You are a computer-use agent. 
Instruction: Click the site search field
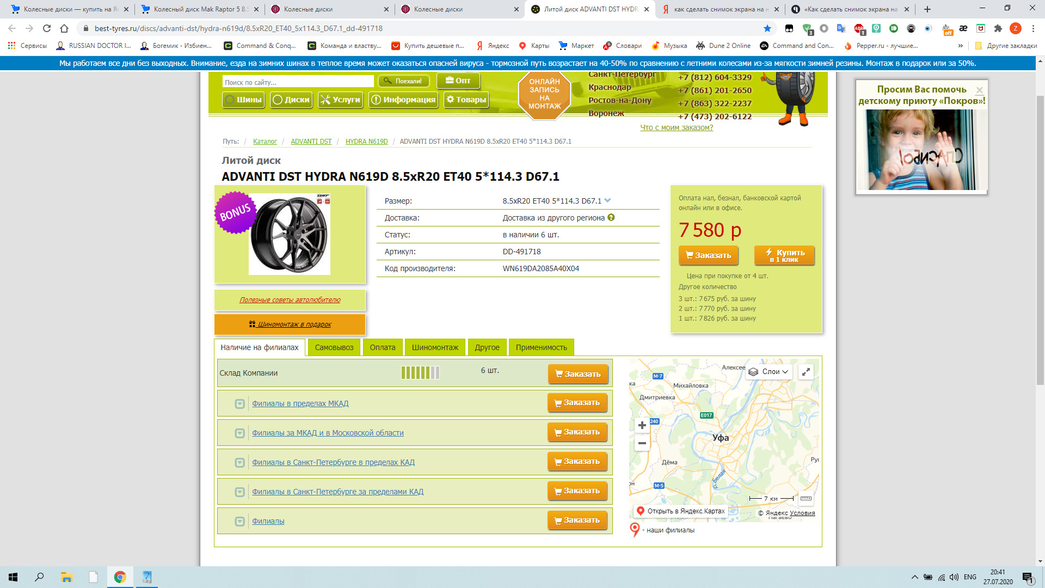(x=298, y=82)
